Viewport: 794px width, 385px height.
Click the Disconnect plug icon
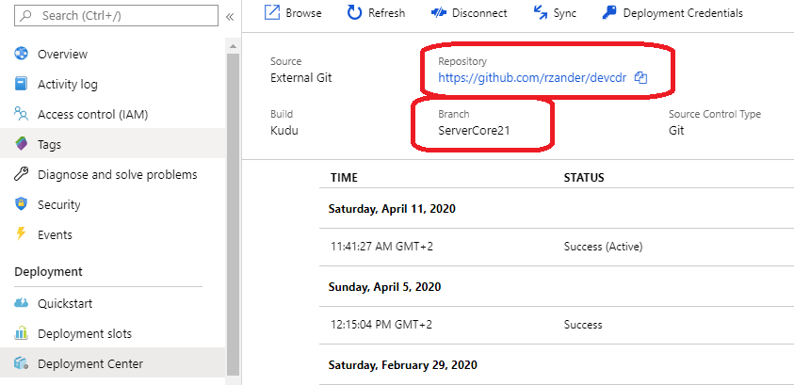[439, 13]
